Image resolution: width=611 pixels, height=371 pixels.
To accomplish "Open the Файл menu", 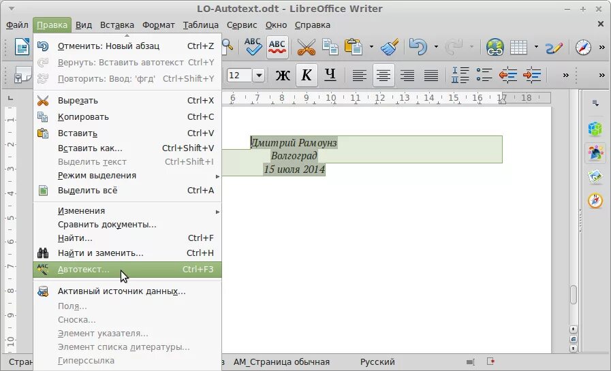I will pyautogui.click(x=17, y=25).
